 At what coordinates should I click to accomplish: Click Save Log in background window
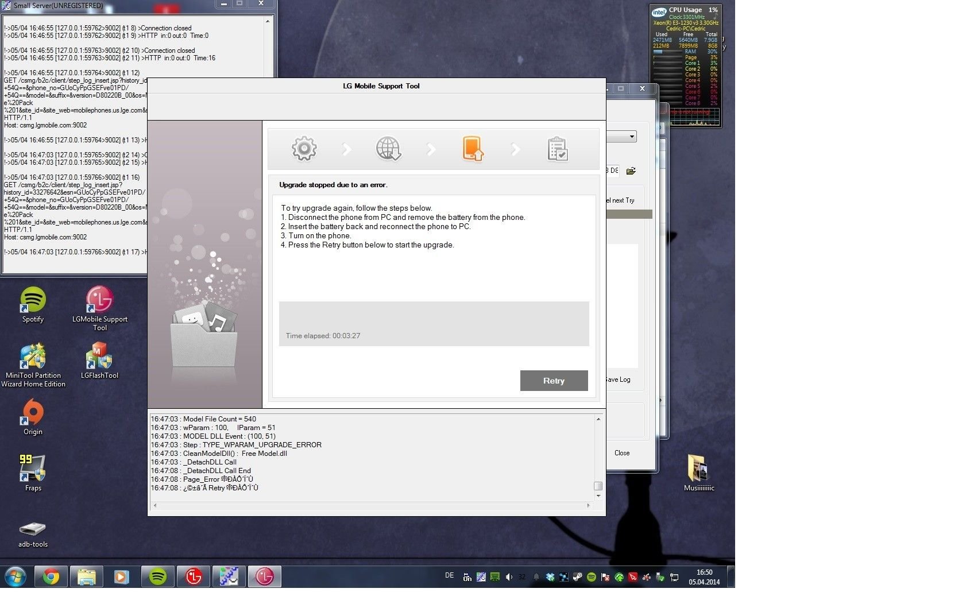pos(619,380)
